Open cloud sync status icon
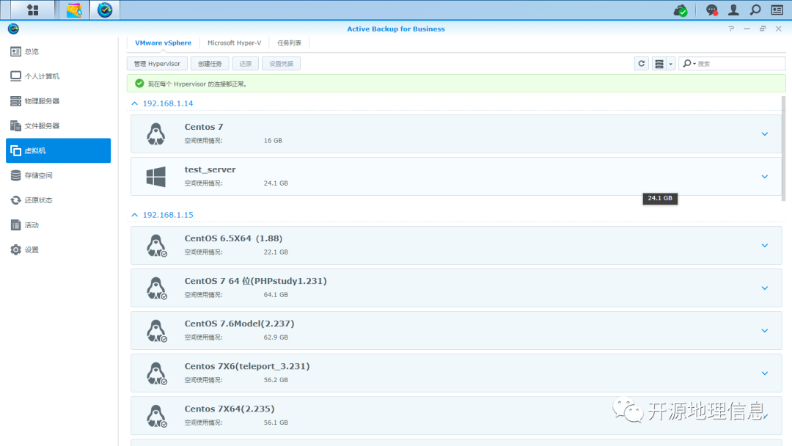 point(681,10)
